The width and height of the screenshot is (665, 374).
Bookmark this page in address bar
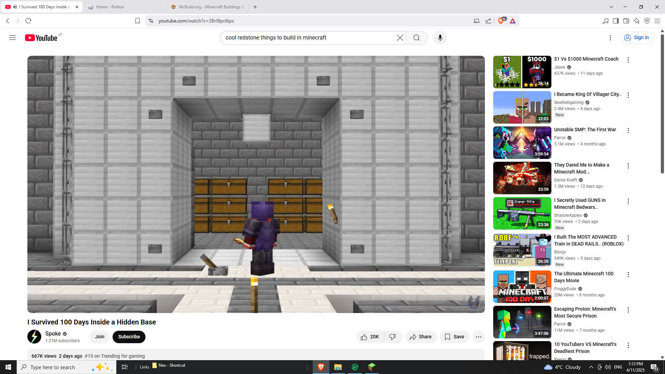click(x=137, y=21)
